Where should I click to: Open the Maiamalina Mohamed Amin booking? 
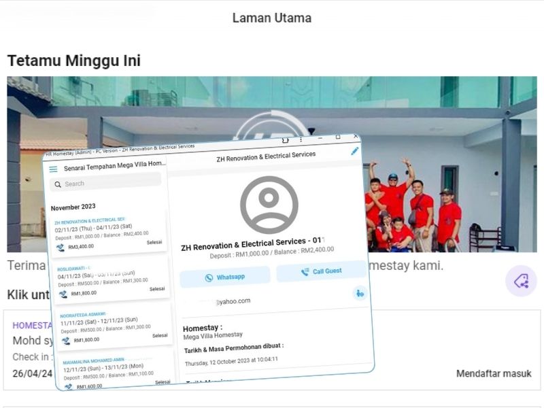[x=116, y=372]
